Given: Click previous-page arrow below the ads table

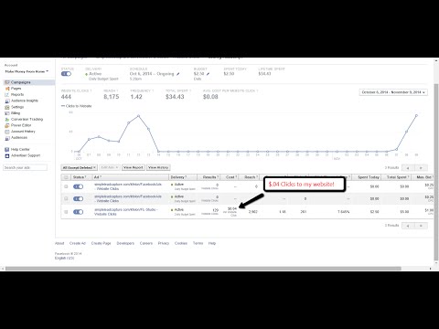Looking at the screenshot, I should [408, 226].
